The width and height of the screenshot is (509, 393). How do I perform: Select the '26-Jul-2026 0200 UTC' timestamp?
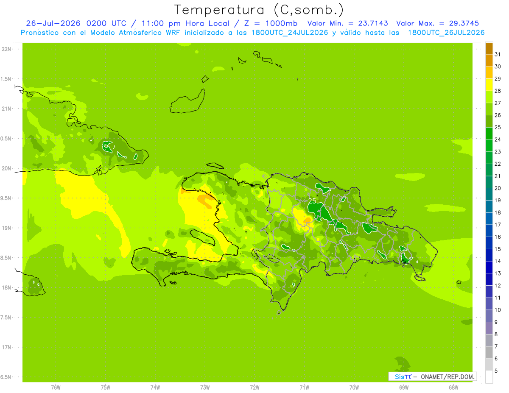pyautogui.click(x=76, y=23)
